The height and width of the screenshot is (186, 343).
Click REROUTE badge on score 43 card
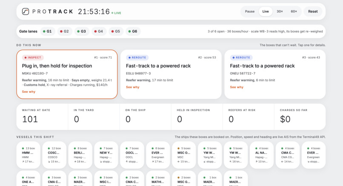tap(241, 57)
